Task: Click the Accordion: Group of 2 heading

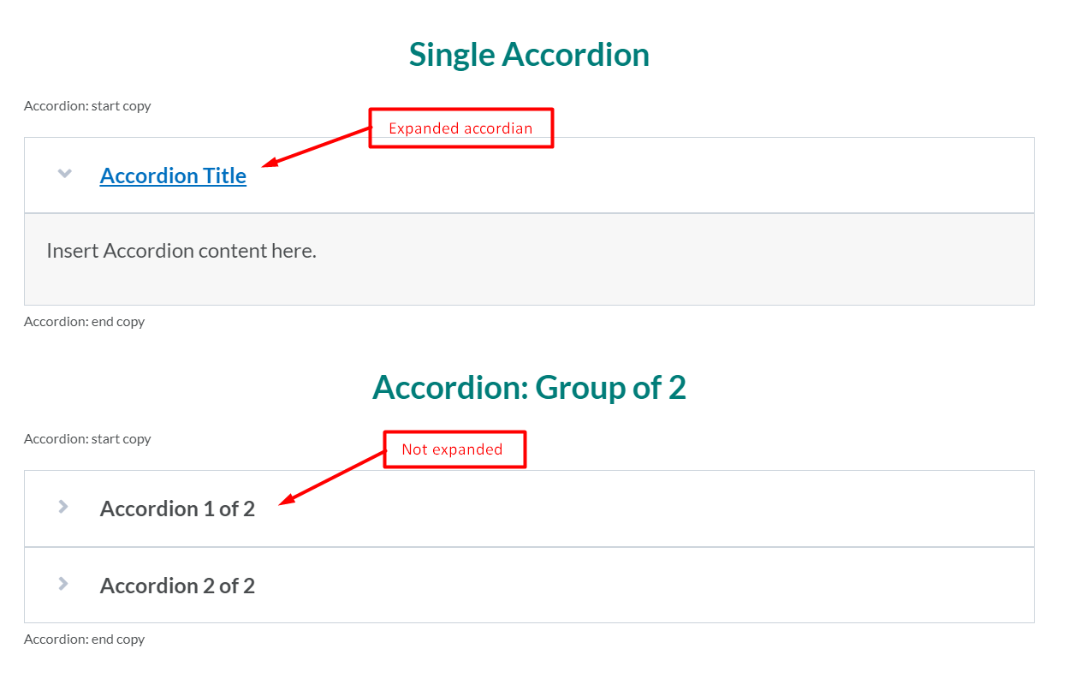Action: [x=529, y=388]
